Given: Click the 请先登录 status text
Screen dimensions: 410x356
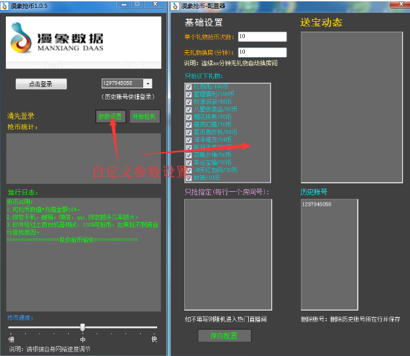Looking at the screenshot, I should tap(20, 116).
